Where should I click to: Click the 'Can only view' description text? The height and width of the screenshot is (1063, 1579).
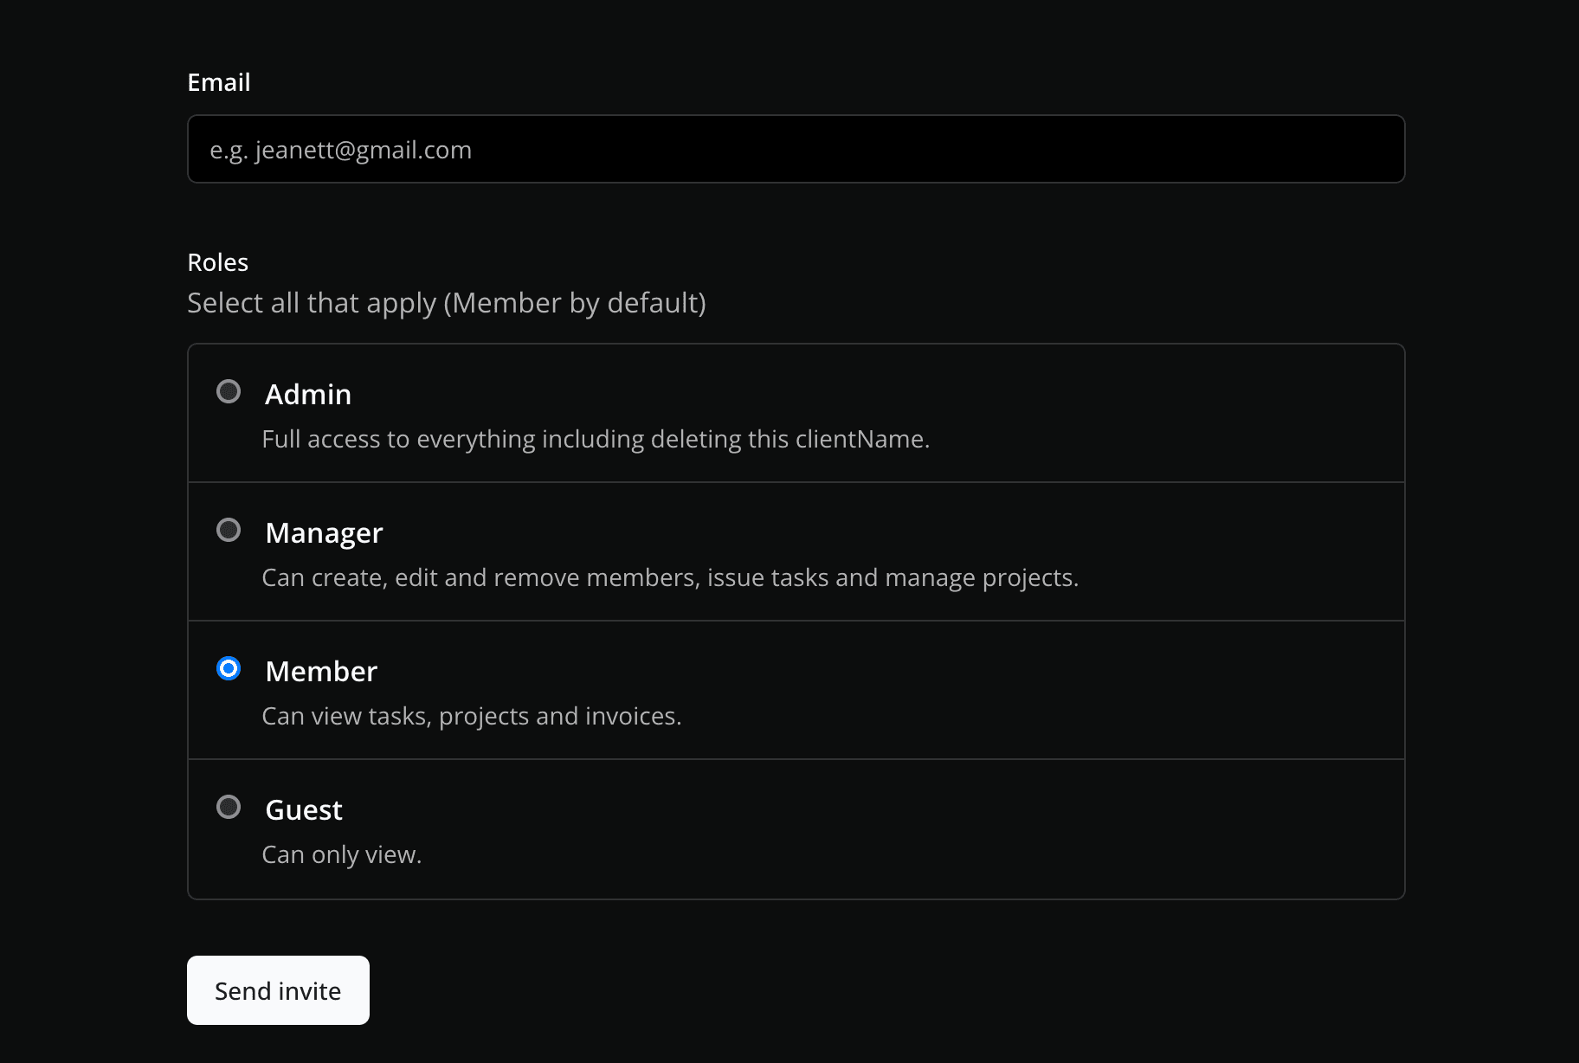pos(341,854)
